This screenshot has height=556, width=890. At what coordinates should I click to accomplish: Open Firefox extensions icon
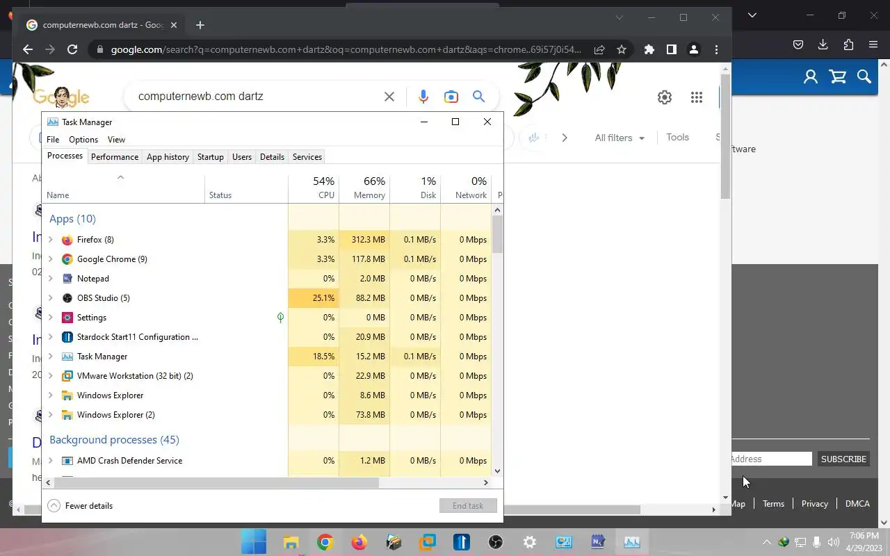(848, 44)
